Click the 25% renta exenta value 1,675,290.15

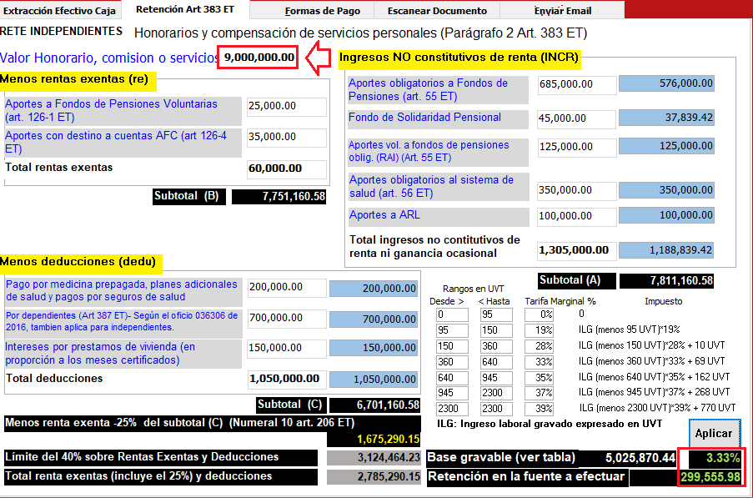pyautogui.click(x=374, y=439)
